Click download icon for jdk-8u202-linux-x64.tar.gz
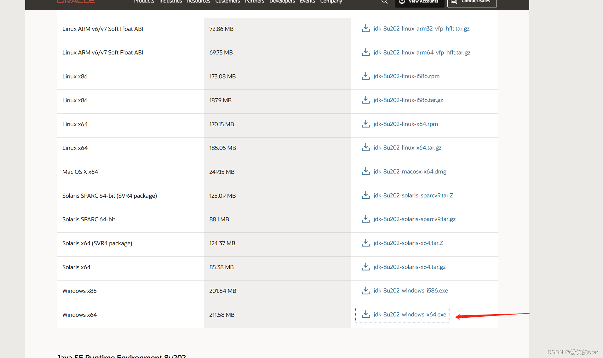The height and width of the screenshot is (358, 603). (x=365, y=147)
